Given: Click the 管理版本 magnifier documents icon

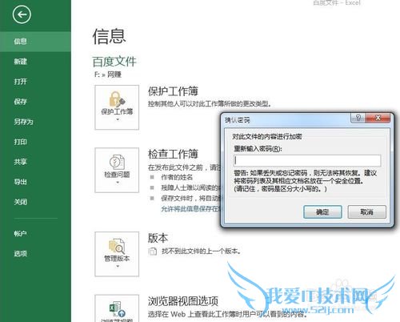Looking at the screenshot, I should click(117, 246).
